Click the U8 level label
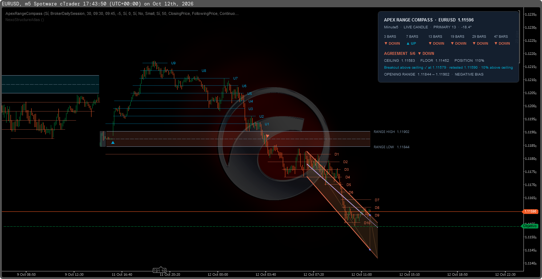542x279 pixels. click(204, 71)
